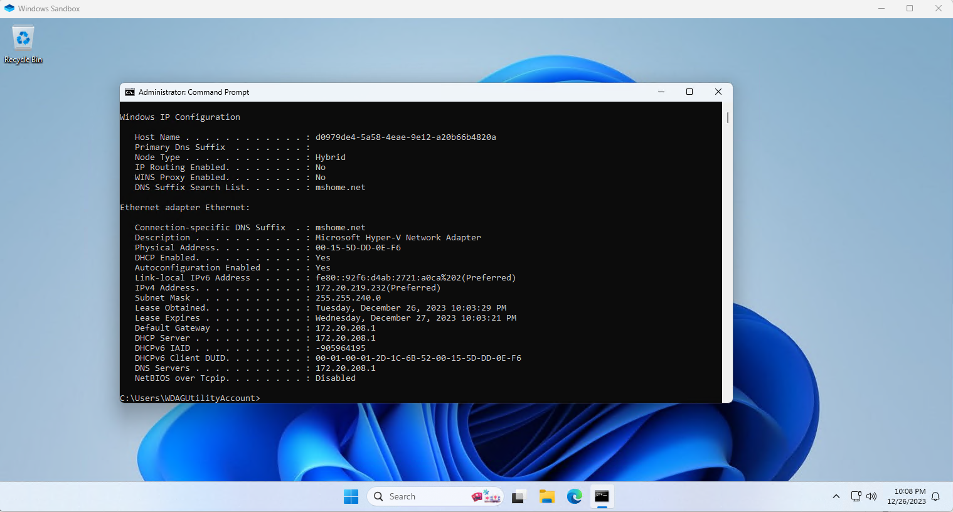Click the 'Administrator: Command Prompt' window title
Viewport: 953px width, 512px height.
pyautogui.click(x=194, y=92)
